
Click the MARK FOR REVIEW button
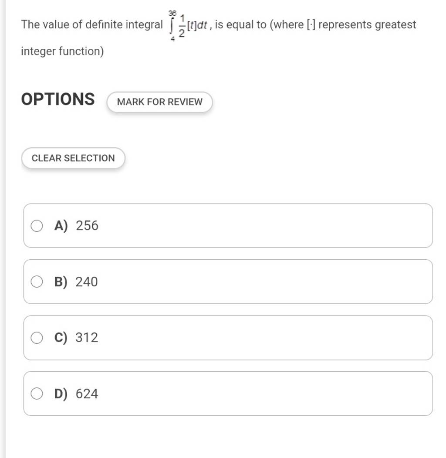[x=160, y=102]
